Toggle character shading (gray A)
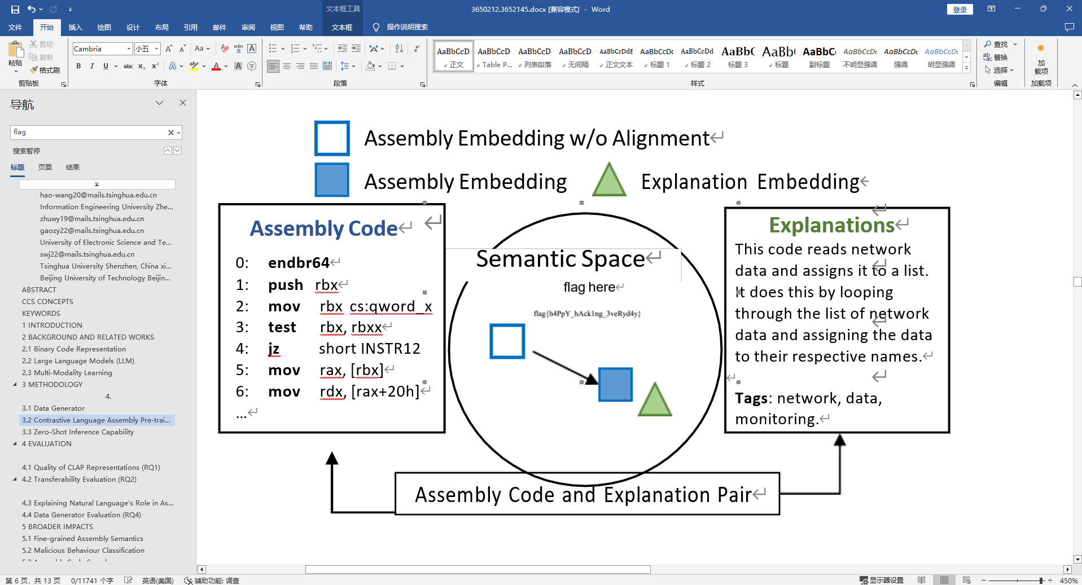The width and height of the screenshot is (1082, 585). click(x=238, y=66)
